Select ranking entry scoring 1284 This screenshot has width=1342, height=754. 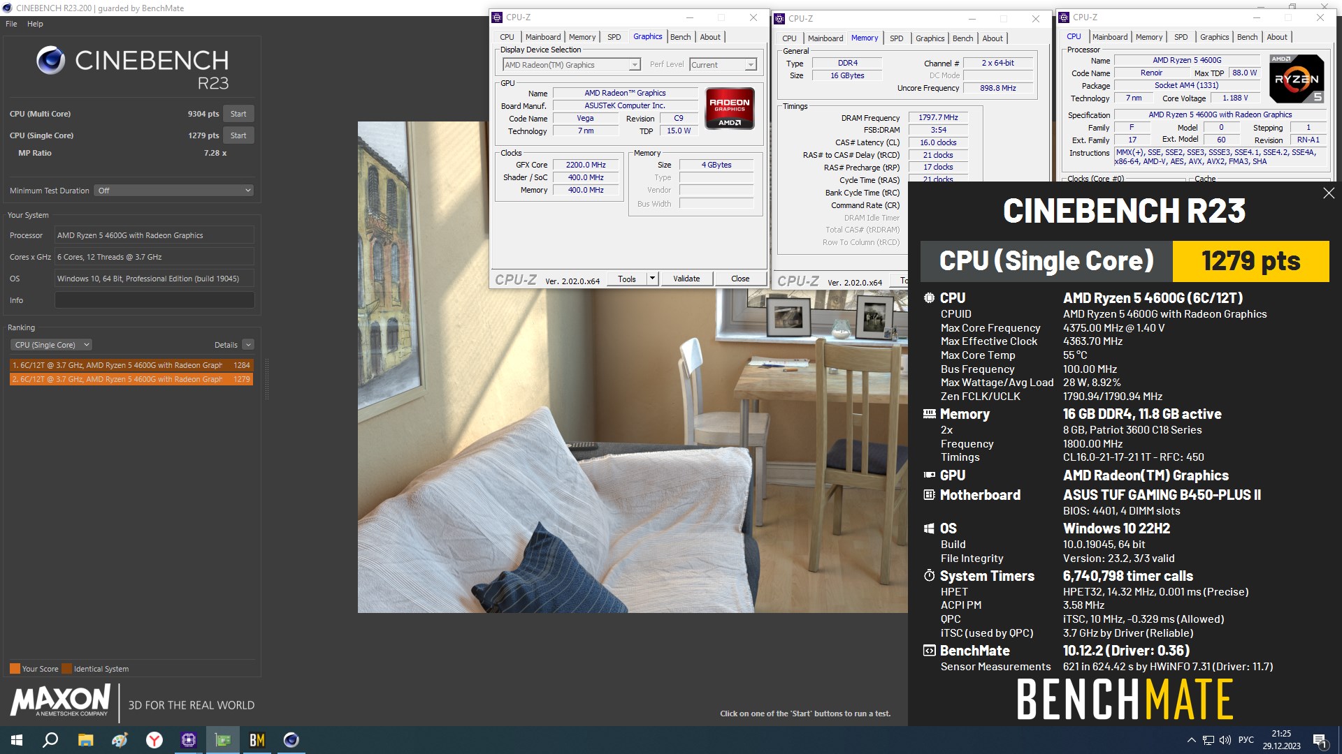131,365
